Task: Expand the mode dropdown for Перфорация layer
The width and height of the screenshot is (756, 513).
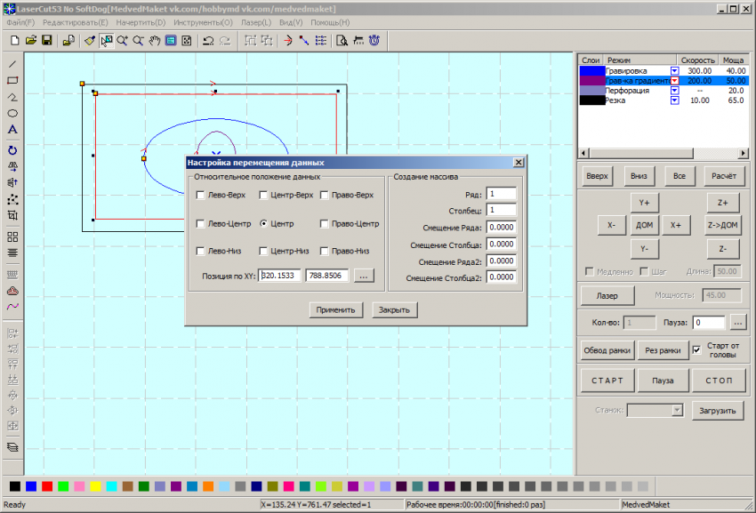Action: (x=674, y=91)
